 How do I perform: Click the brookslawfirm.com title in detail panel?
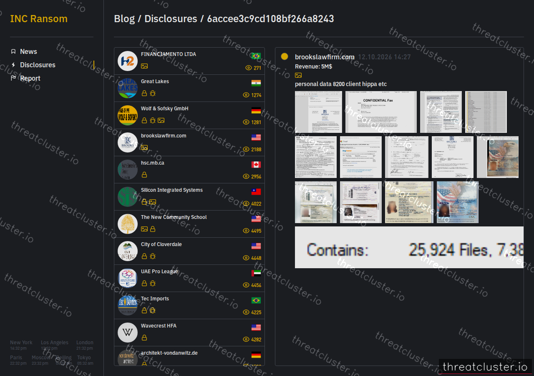tap(325, 57)
